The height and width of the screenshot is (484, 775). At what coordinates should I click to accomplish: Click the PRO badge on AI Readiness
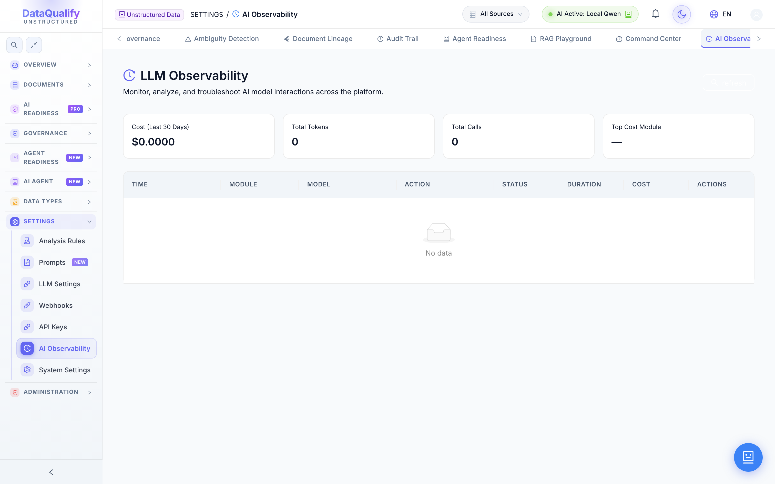75,109
